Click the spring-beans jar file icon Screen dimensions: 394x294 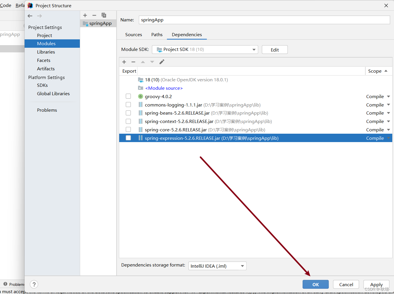(x=141, y=113)
